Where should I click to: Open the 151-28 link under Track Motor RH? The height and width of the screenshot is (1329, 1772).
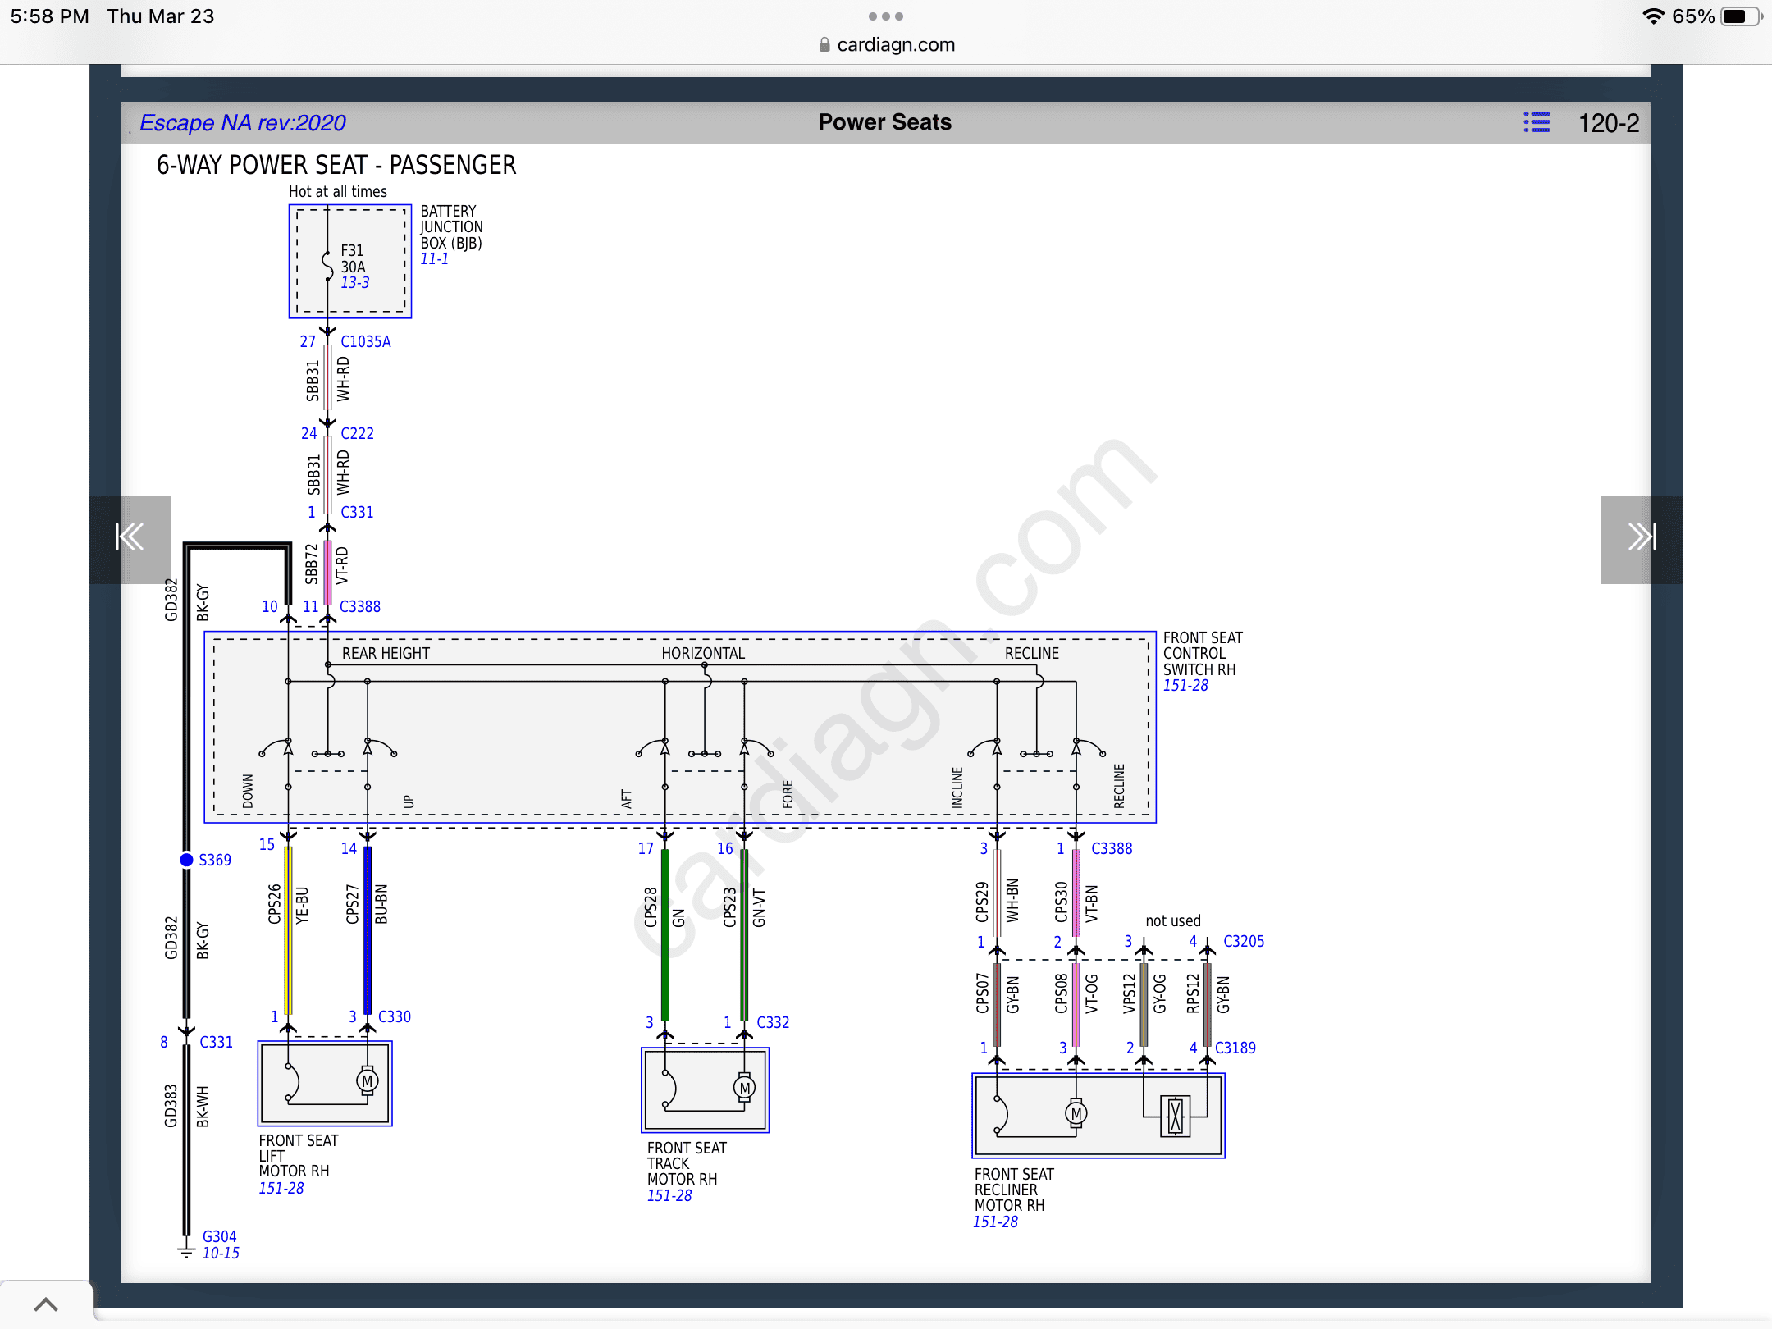pyautogui.click(x=669, y=1196)
